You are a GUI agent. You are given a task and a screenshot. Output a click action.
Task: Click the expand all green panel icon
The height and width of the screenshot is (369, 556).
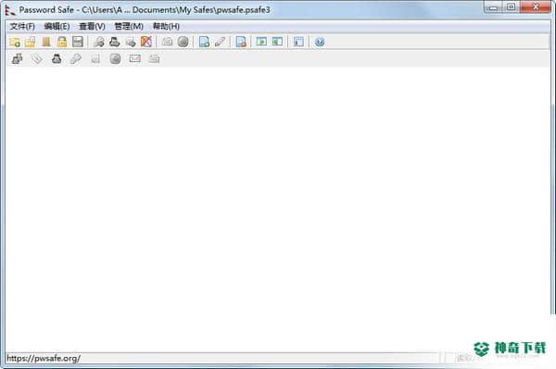(x=261, y=42)
